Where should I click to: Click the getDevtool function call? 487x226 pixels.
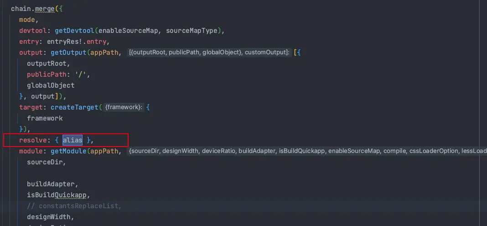pyautogui.click(x=74, y=31)
